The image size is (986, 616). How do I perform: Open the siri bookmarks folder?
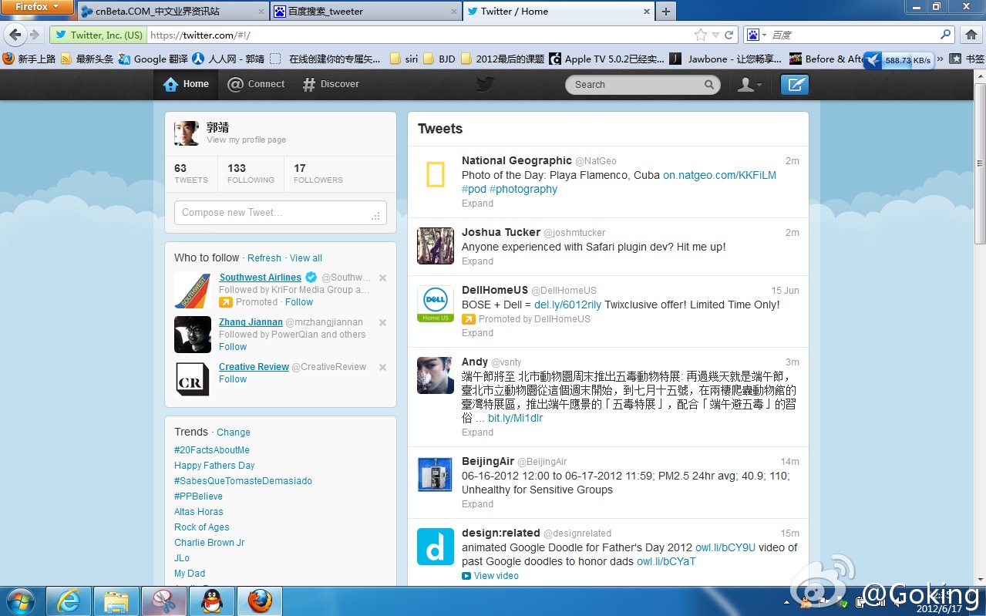pos(404,59)
